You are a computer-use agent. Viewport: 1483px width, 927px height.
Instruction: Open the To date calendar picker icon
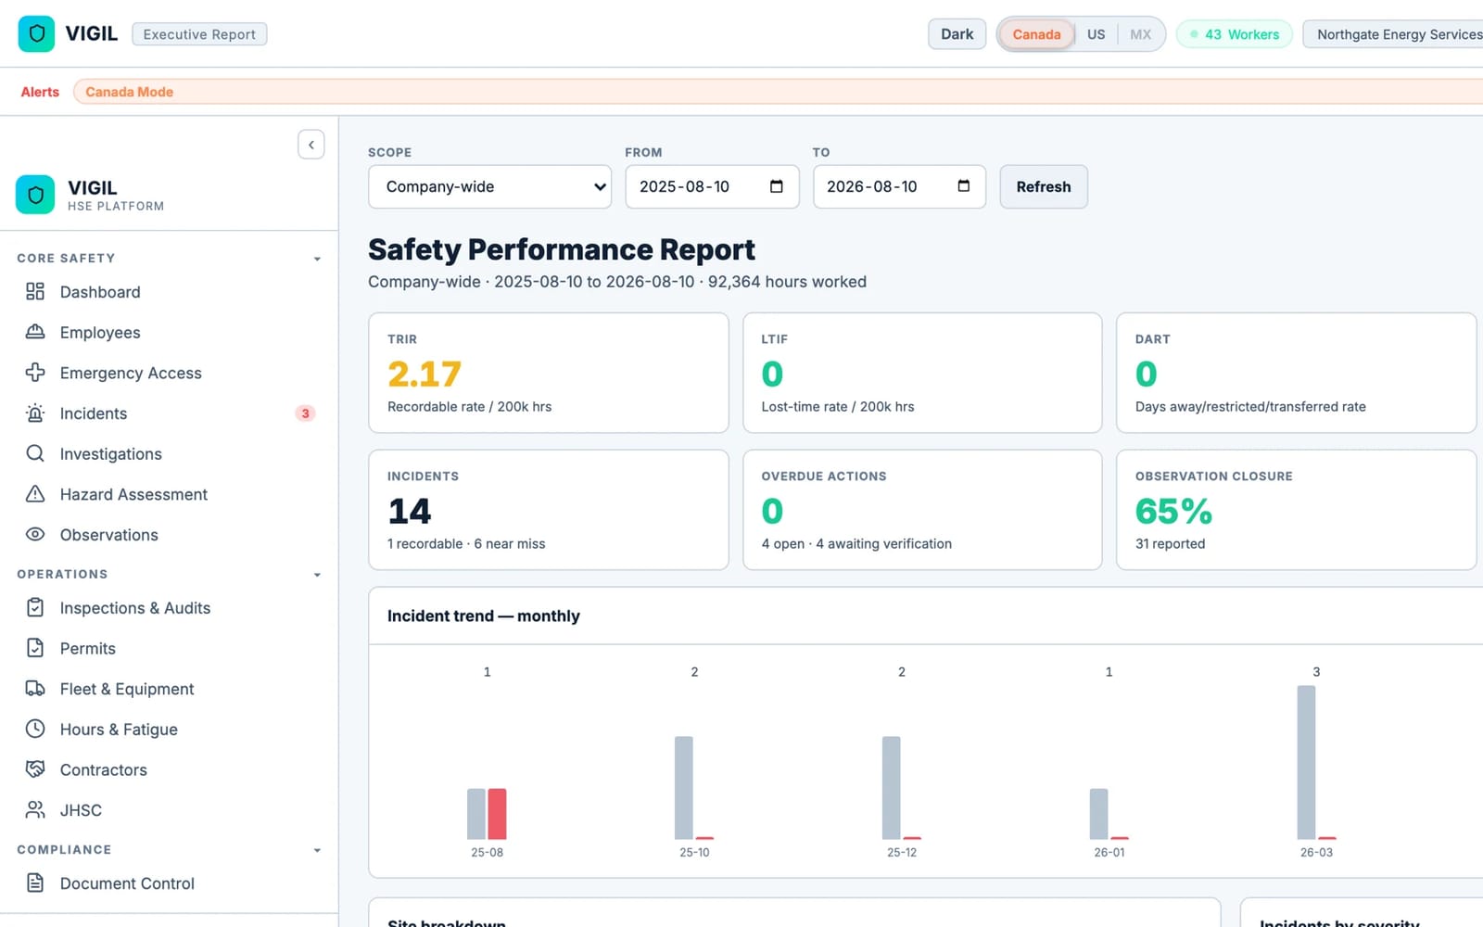964,186
